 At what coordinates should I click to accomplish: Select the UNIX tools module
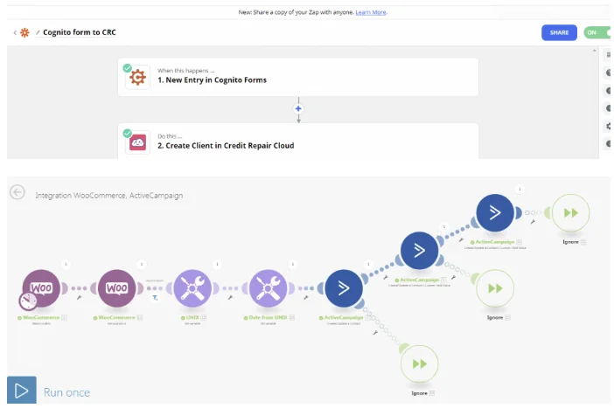click(192, 287)
